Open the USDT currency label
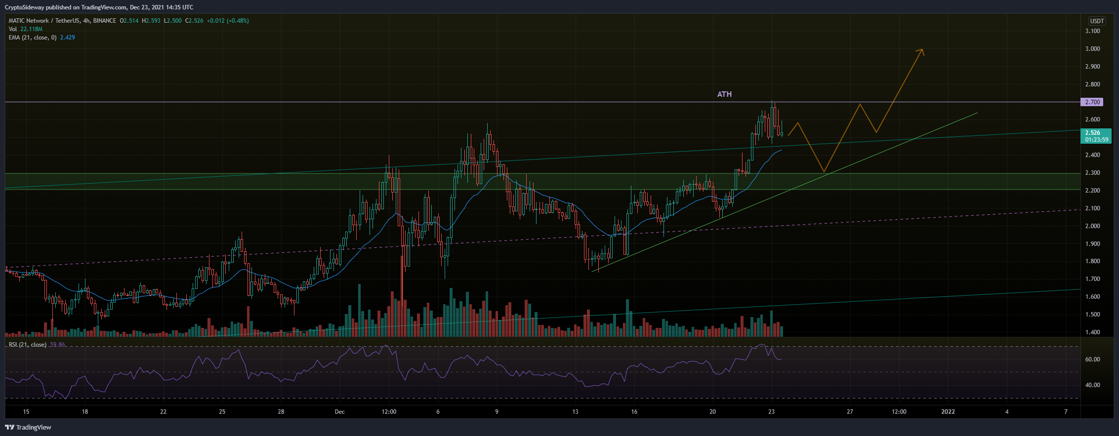Viewport: 1119px width, 436px height. click(1097, 21)
